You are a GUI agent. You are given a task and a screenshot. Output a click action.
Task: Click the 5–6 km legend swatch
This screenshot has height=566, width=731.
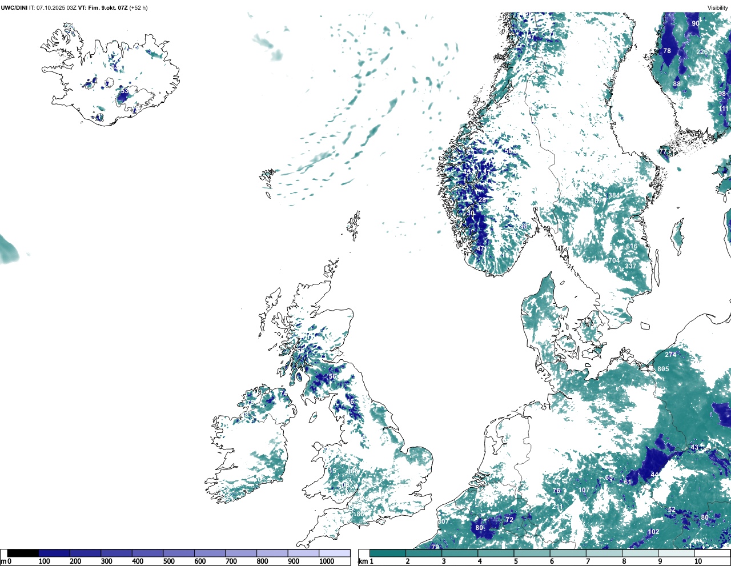tap(532, 553)
